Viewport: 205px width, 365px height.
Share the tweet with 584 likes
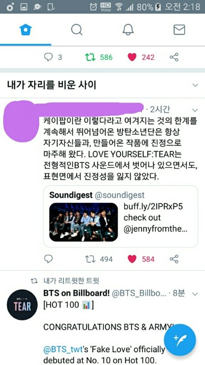[174, 259]
